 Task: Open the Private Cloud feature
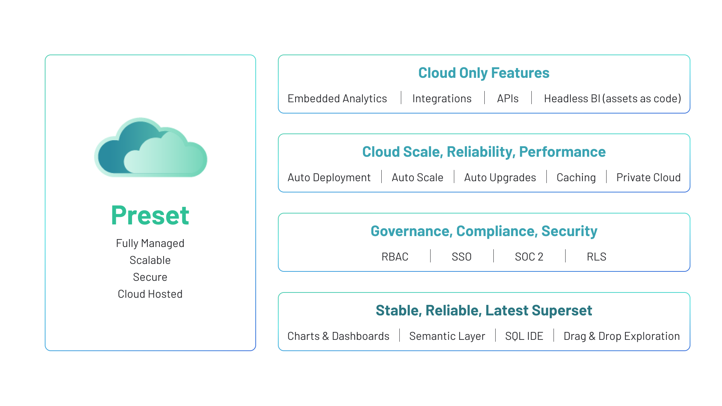648,177
